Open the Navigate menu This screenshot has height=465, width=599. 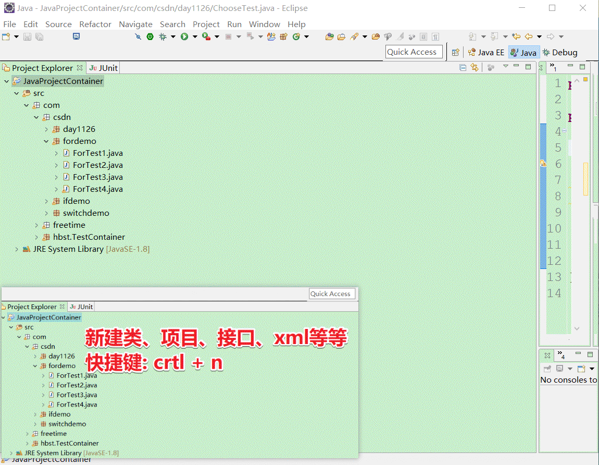pos(135,24)
